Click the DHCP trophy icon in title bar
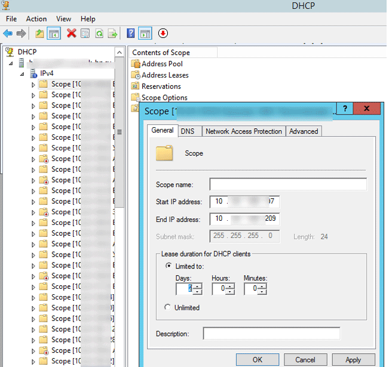 [5, 5]
